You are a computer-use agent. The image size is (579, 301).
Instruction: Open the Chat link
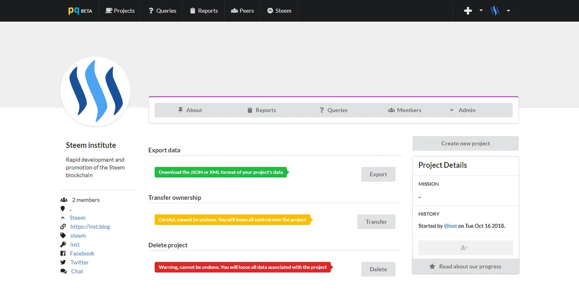click(77, 271)
